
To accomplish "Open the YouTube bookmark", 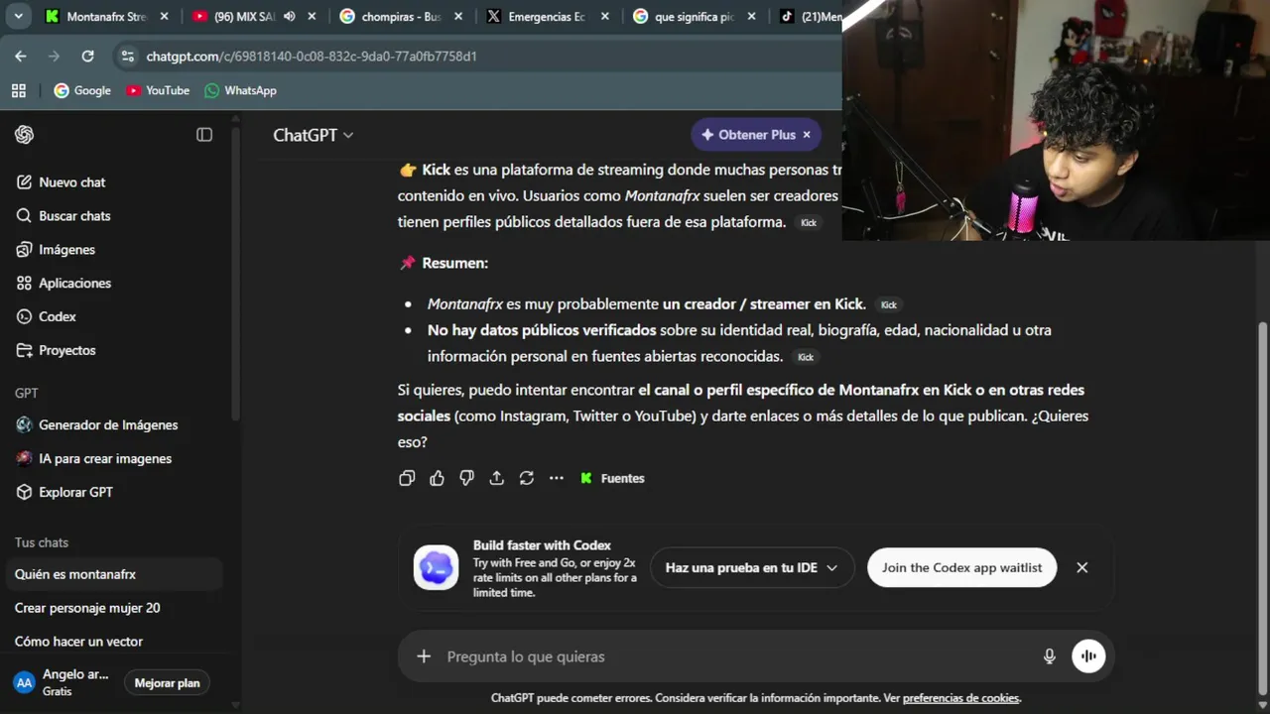I will click(x=158, y=90).
